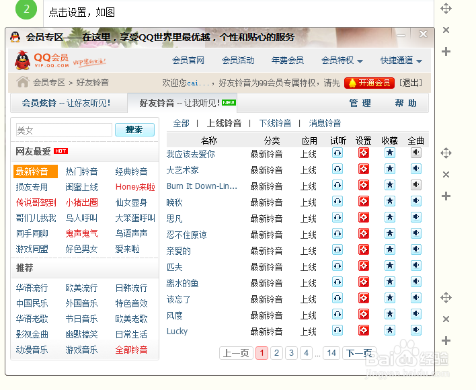Favorite the ringtone 思凡
Image resolution: width=476 pixels, height=390 pixels.
[390, 217]
